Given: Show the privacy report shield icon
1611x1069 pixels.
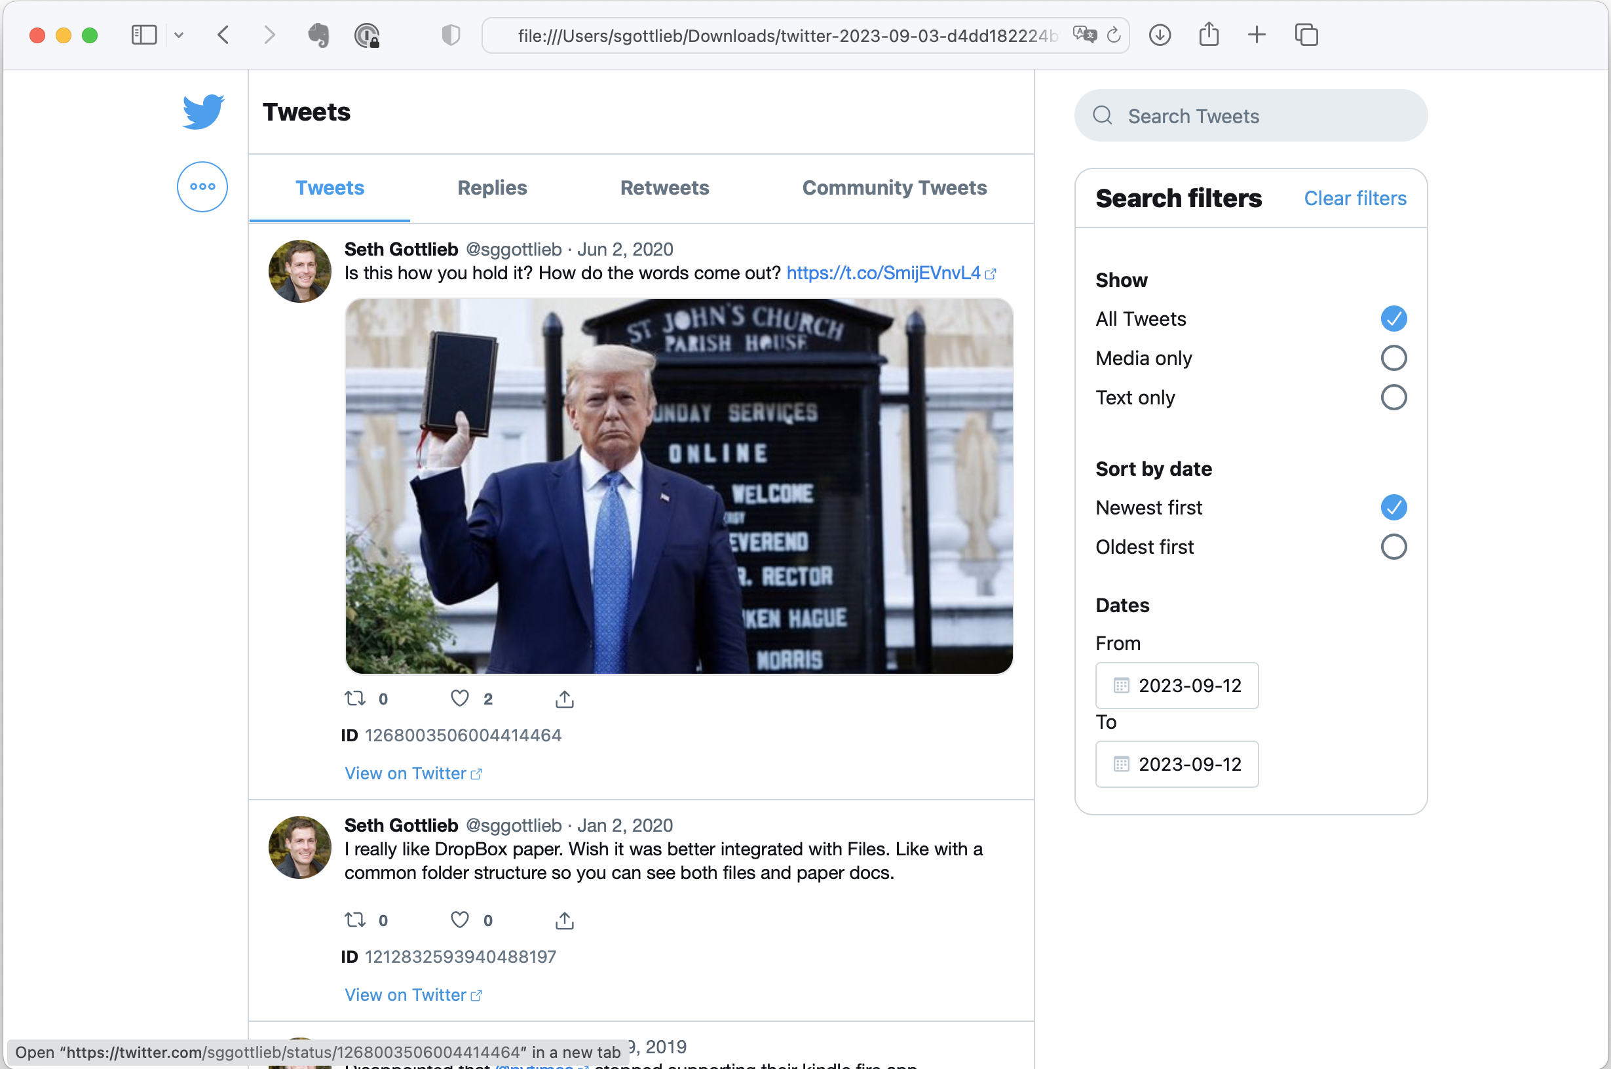Looking at the screenshot, I should 451,35.
